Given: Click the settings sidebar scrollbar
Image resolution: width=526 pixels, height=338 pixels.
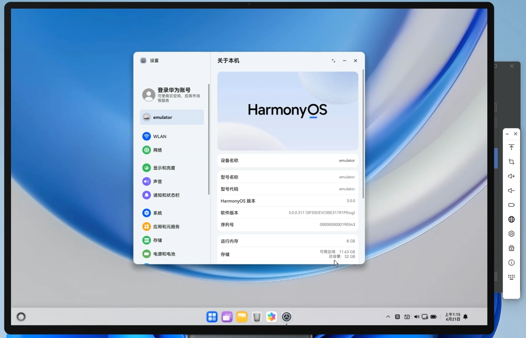Looking at the screenshot, I should click(x=209, y=139).
